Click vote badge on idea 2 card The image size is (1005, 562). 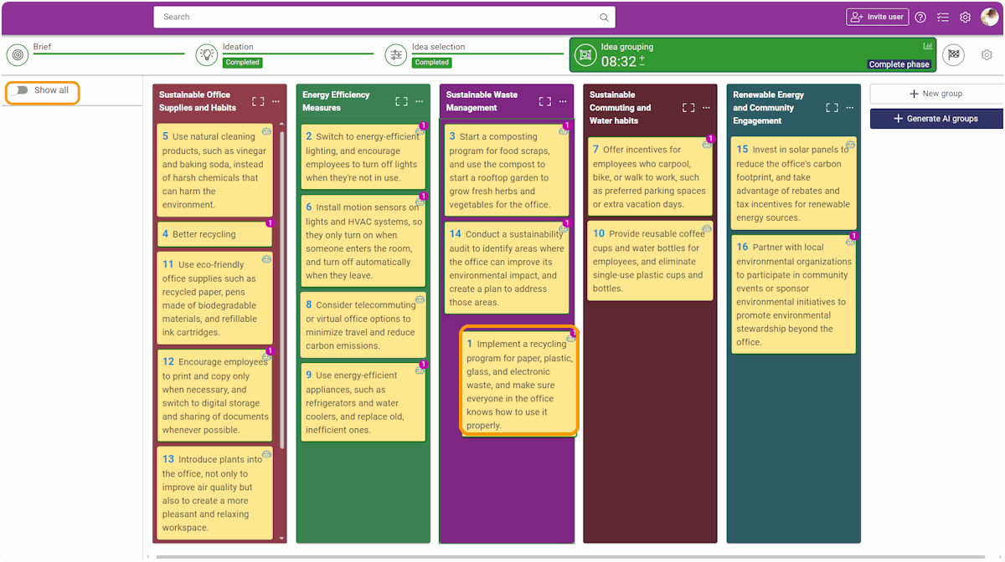click(x=423, y=126)
